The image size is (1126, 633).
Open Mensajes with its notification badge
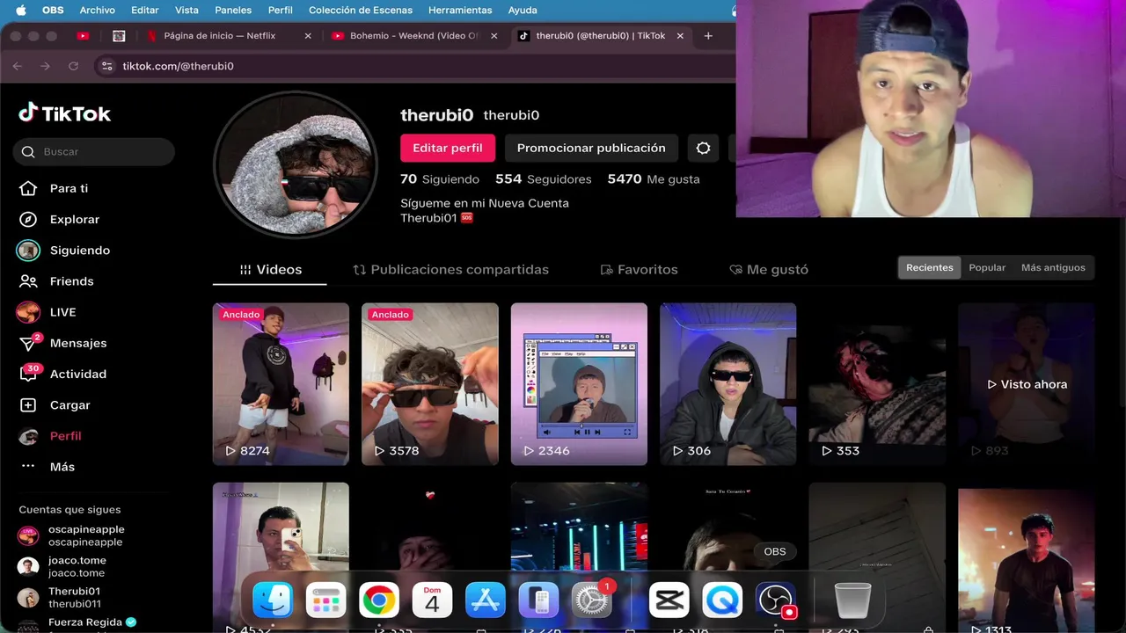(x=62, y=343)
